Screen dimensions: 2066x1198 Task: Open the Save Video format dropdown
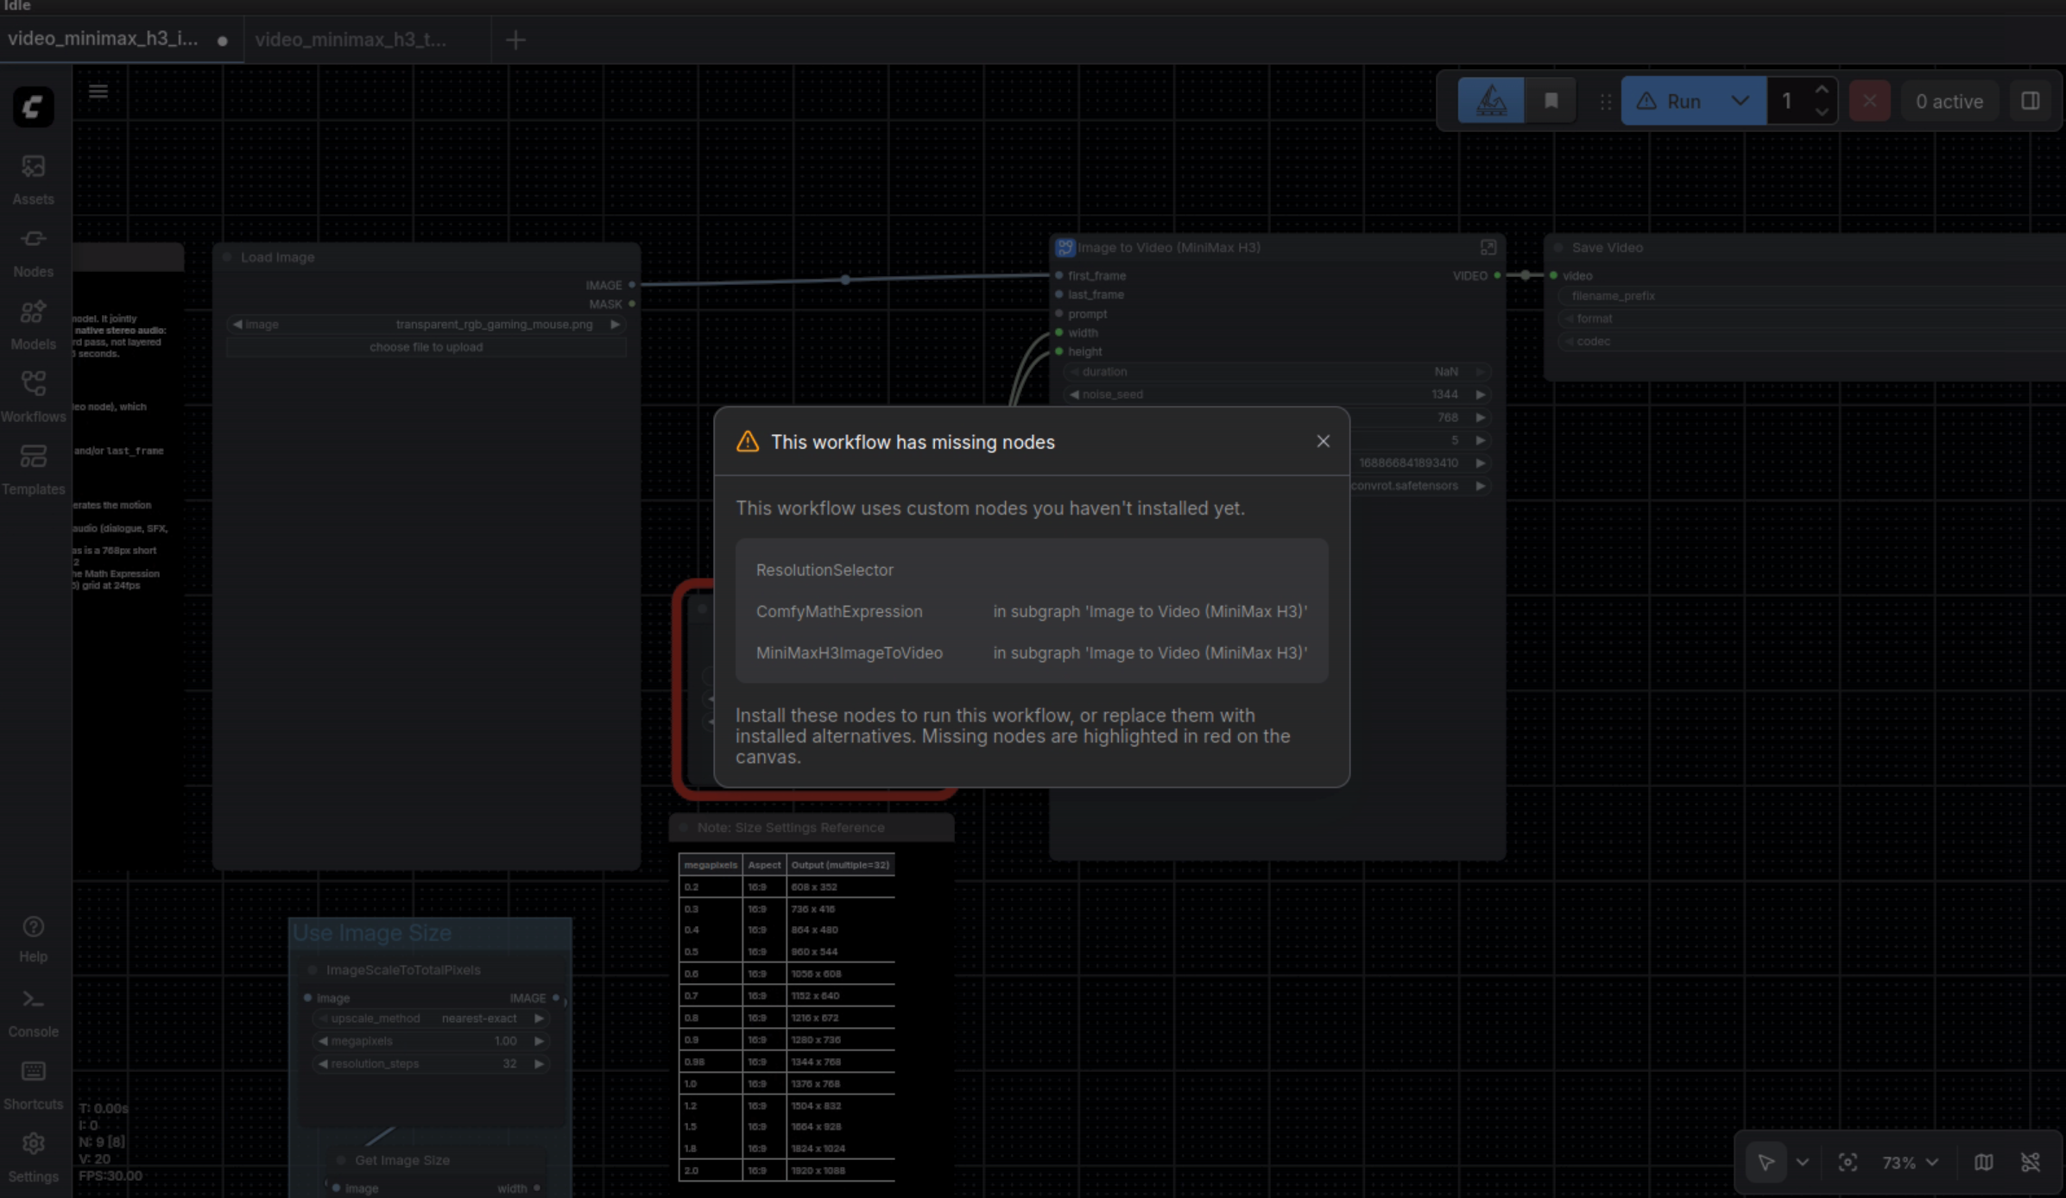pyautogui.click(x=1811, y=318)
